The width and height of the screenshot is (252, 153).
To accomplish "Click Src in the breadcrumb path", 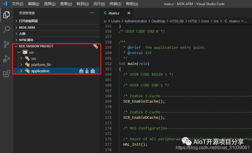I will click(x=216, y=21).
